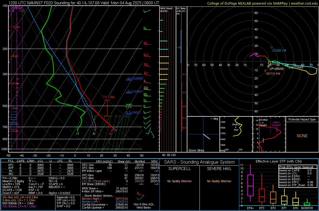Select the magenta 'OMEGA' label
The width and height of the screenshot is (319, 211).
point(16,8)
